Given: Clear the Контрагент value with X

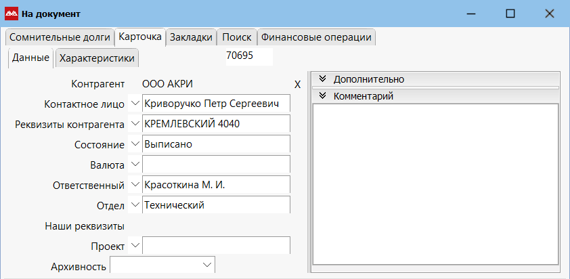Looking at the screenshot, I should pyautogui.click(x=297, y=85).
